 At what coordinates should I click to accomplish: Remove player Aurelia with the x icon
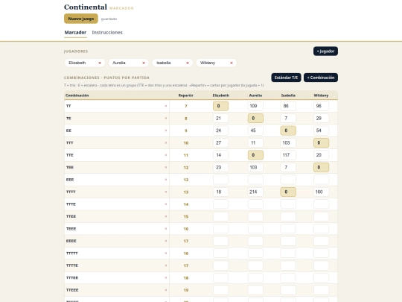point(144,63)
